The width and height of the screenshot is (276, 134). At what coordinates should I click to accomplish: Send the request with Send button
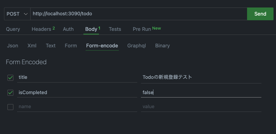[260, 14]
